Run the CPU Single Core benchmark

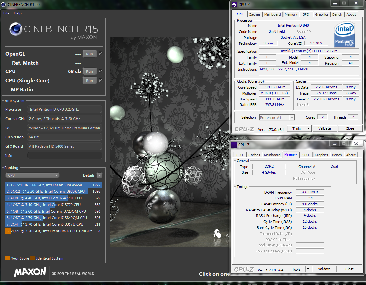pyautogui.click(x=89, y=80)
